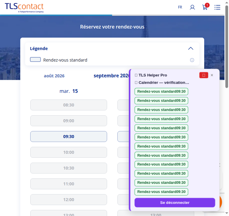Image resolution: width=229 pixels, height=216 pixels.
Task: Click the Réservez votre rendez-vous heading
Action: 112,27
